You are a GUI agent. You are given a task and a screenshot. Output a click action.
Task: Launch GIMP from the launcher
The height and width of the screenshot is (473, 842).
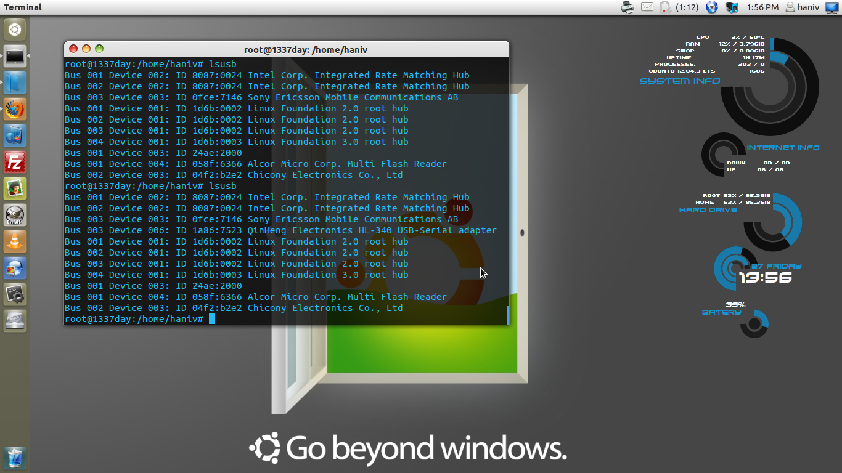(15, 215)
